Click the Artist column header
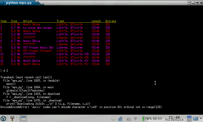This screenshot has height=122, width=203. [28, 21]
